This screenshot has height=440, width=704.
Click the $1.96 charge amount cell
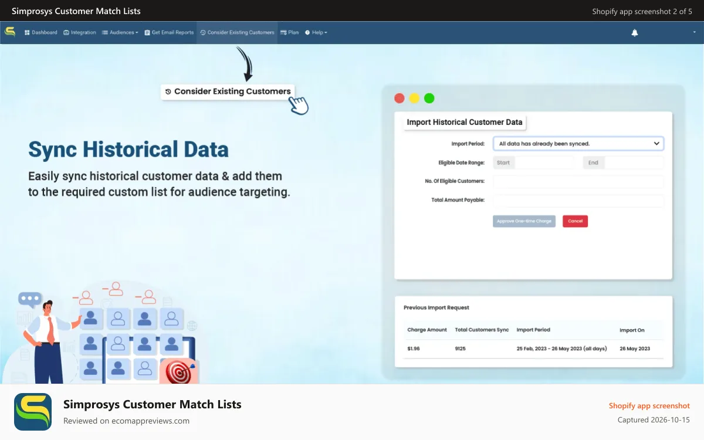tap(414, 348)
